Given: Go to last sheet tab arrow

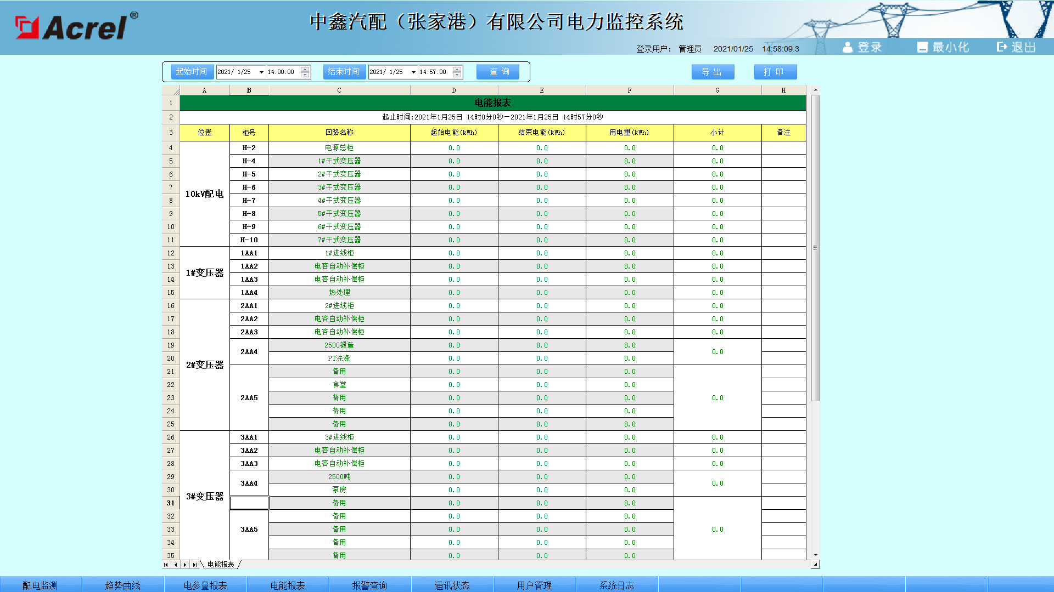Looking at the screenshot, I should point(194,565).
